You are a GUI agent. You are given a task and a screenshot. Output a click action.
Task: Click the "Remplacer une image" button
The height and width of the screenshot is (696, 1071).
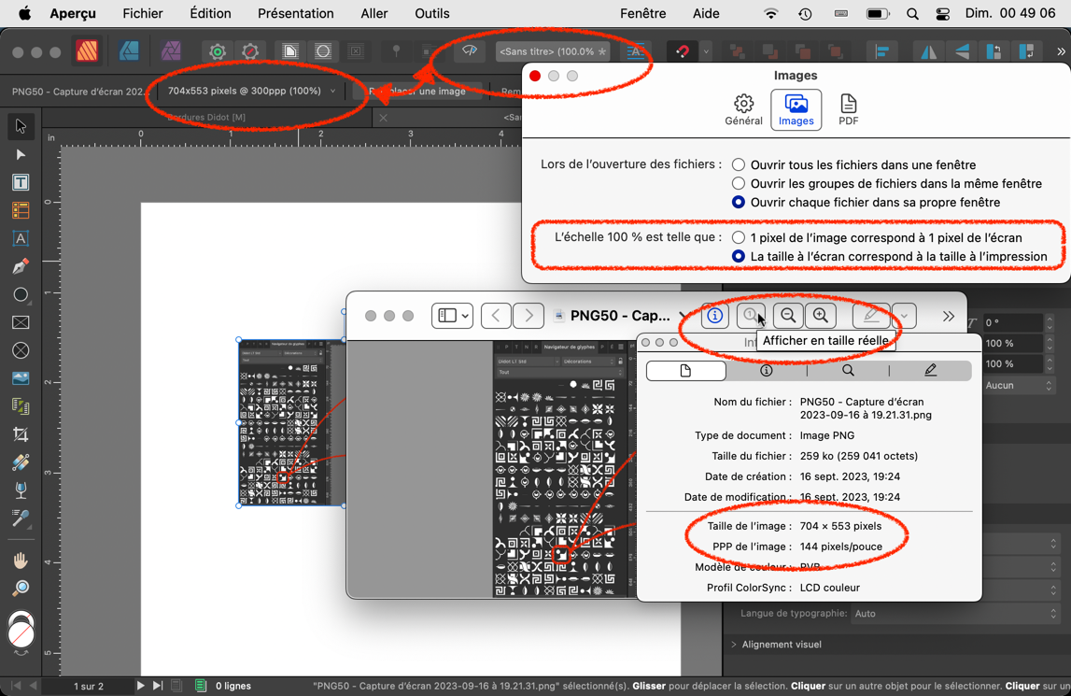[x=417, y=92]
